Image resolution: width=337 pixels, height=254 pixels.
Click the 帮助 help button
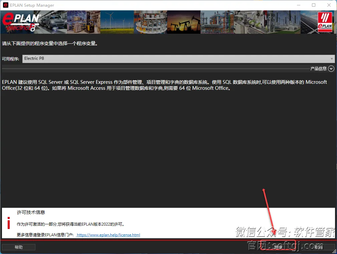click(18, 247)
